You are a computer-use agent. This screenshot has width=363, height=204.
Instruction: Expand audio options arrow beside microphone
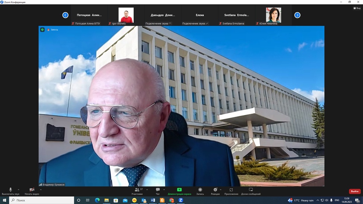pyautogui.click(x=19, y=189)
